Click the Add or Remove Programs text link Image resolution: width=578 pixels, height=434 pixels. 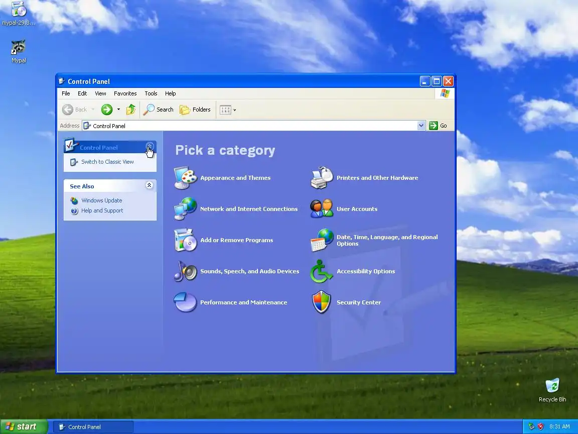[237, 240]
